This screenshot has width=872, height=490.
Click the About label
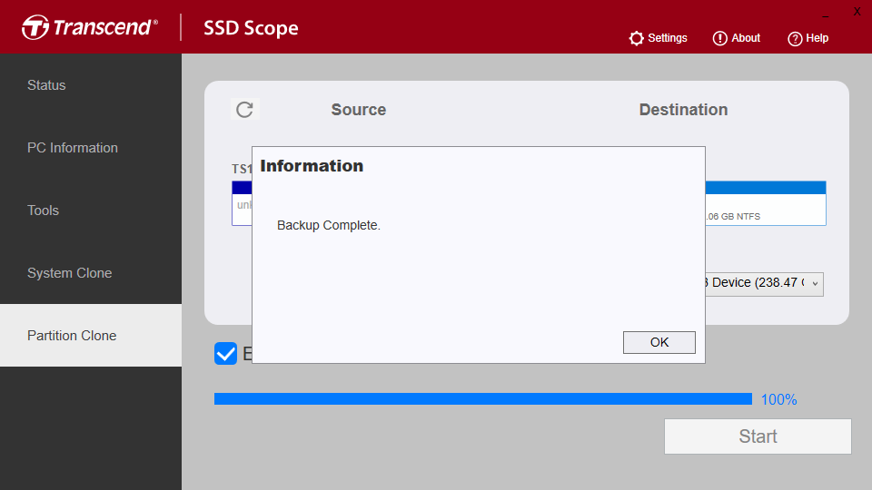pos(746,38)
